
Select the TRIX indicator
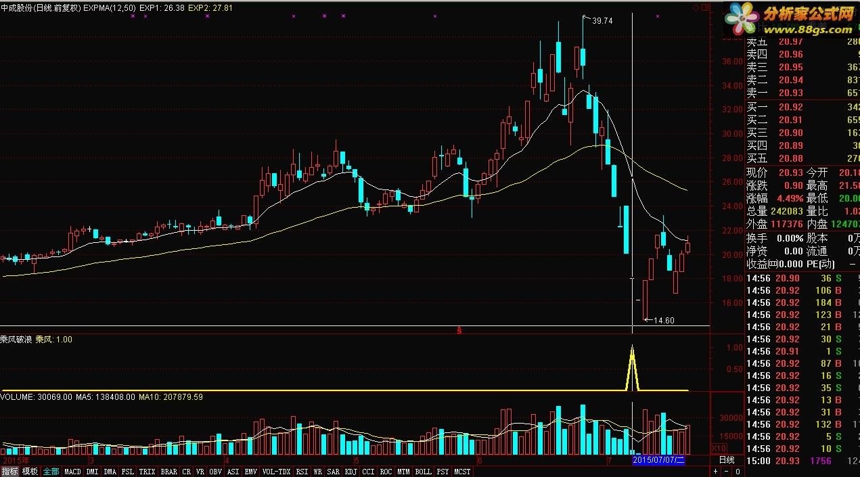(147, 472)
